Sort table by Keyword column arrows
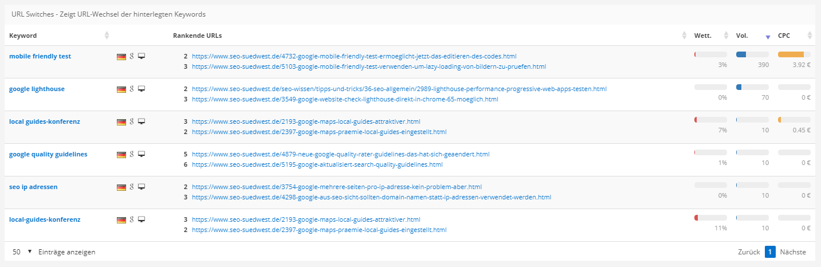The image size is (821, 267). pyautogui.click(x=107, y=36)
